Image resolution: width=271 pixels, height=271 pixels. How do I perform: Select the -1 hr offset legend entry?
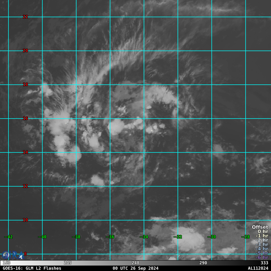click(x=262, y=236)
